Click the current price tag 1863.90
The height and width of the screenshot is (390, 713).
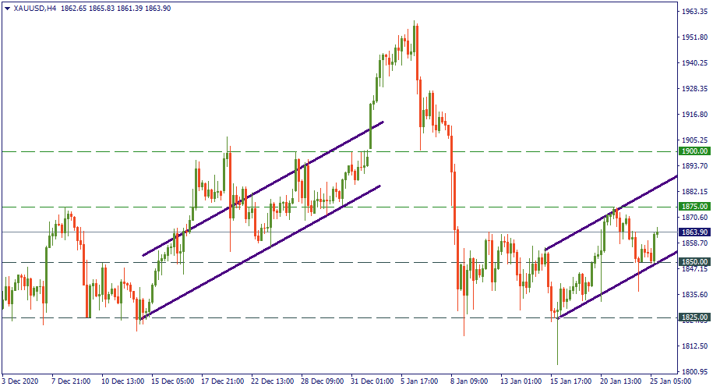694,232
